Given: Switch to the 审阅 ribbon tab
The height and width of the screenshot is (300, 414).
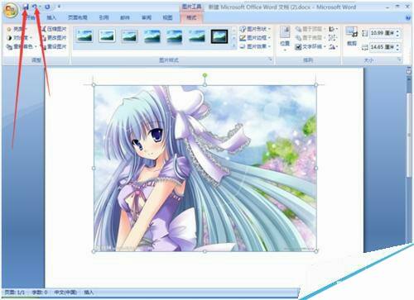Looking at the screenshot, I should click(x=147, y=18).
